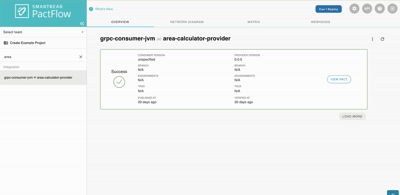Switch to the Webhooks tab
The image size is (400, 195).
coord(320,22)
